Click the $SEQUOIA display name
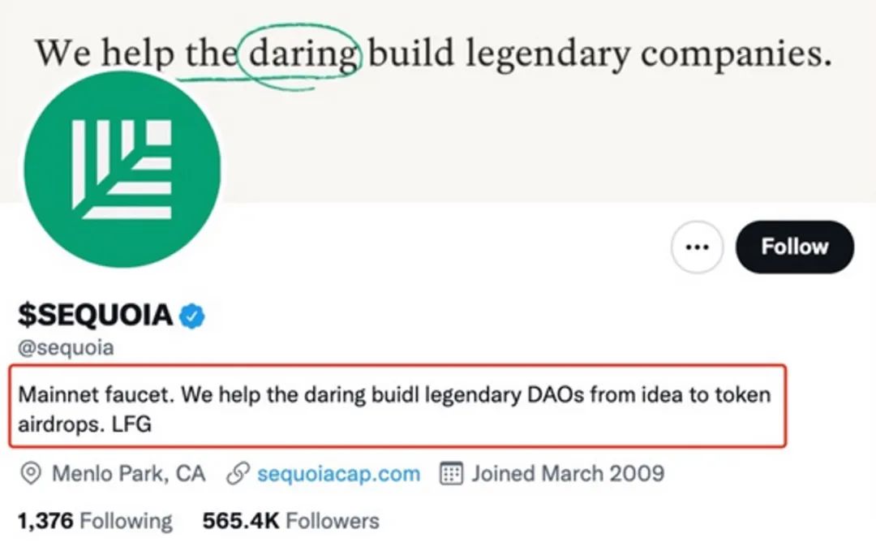876x555 pixels. [96, 315]
